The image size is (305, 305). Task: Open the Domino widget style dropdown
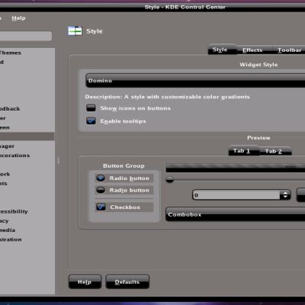pos(195,81)
